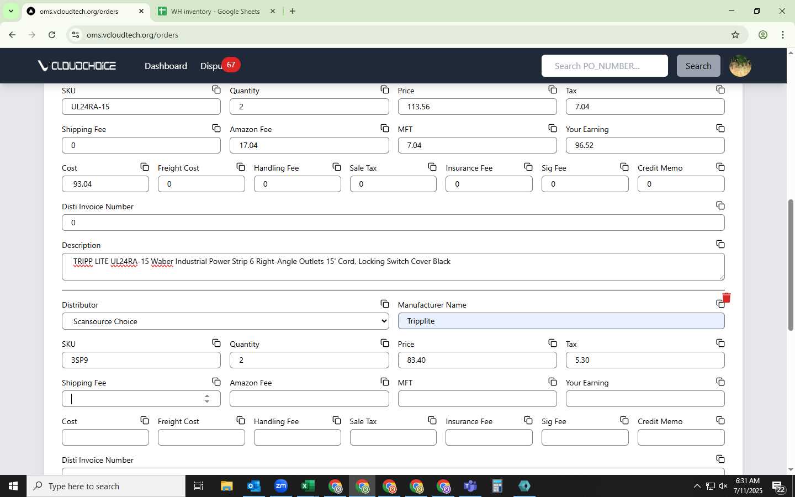Open Windows Start menu
This screenshot has height=497, width=795.
(13, 487)
